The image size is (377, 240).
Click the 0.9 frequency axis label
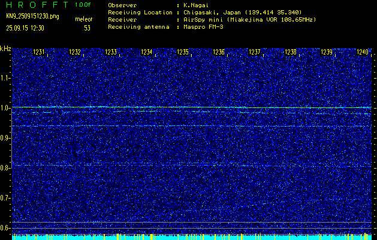(5, 138)
